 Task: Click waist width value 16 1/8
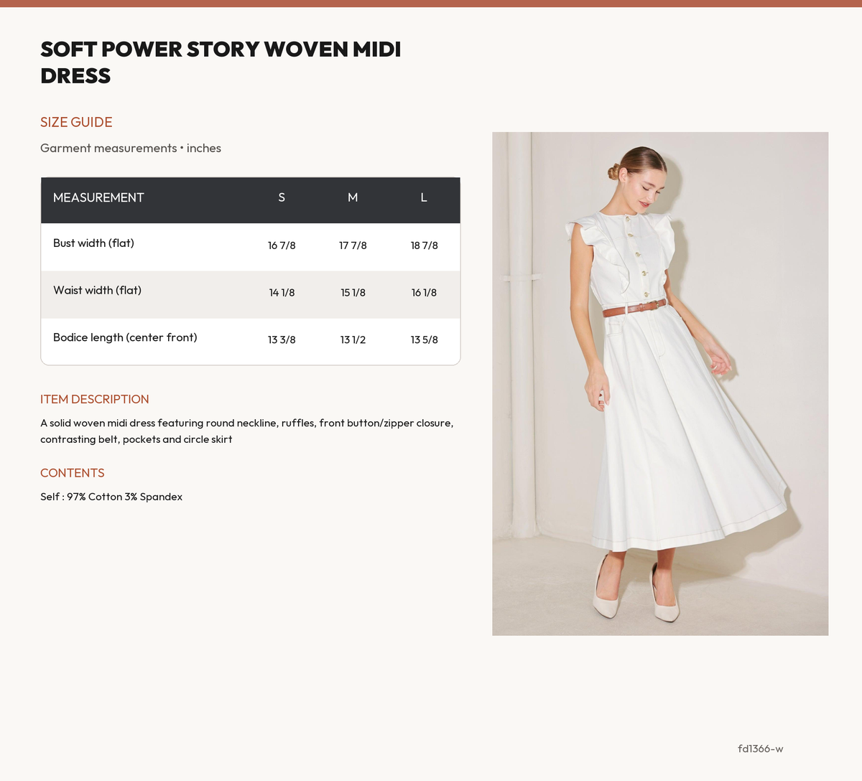point(424,293)
